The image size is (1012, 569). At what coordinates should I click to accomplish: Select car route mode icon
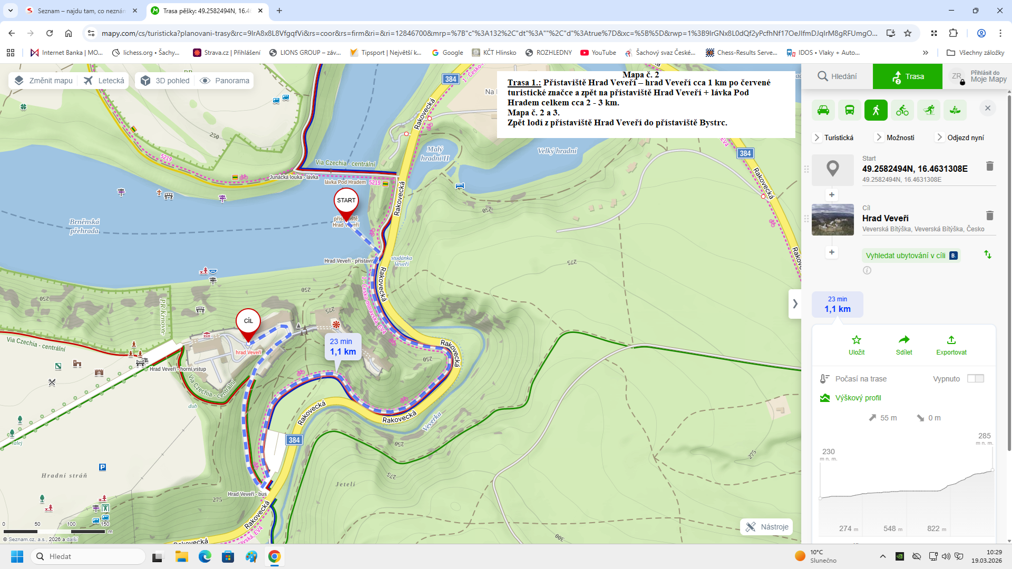coord(823,110)
